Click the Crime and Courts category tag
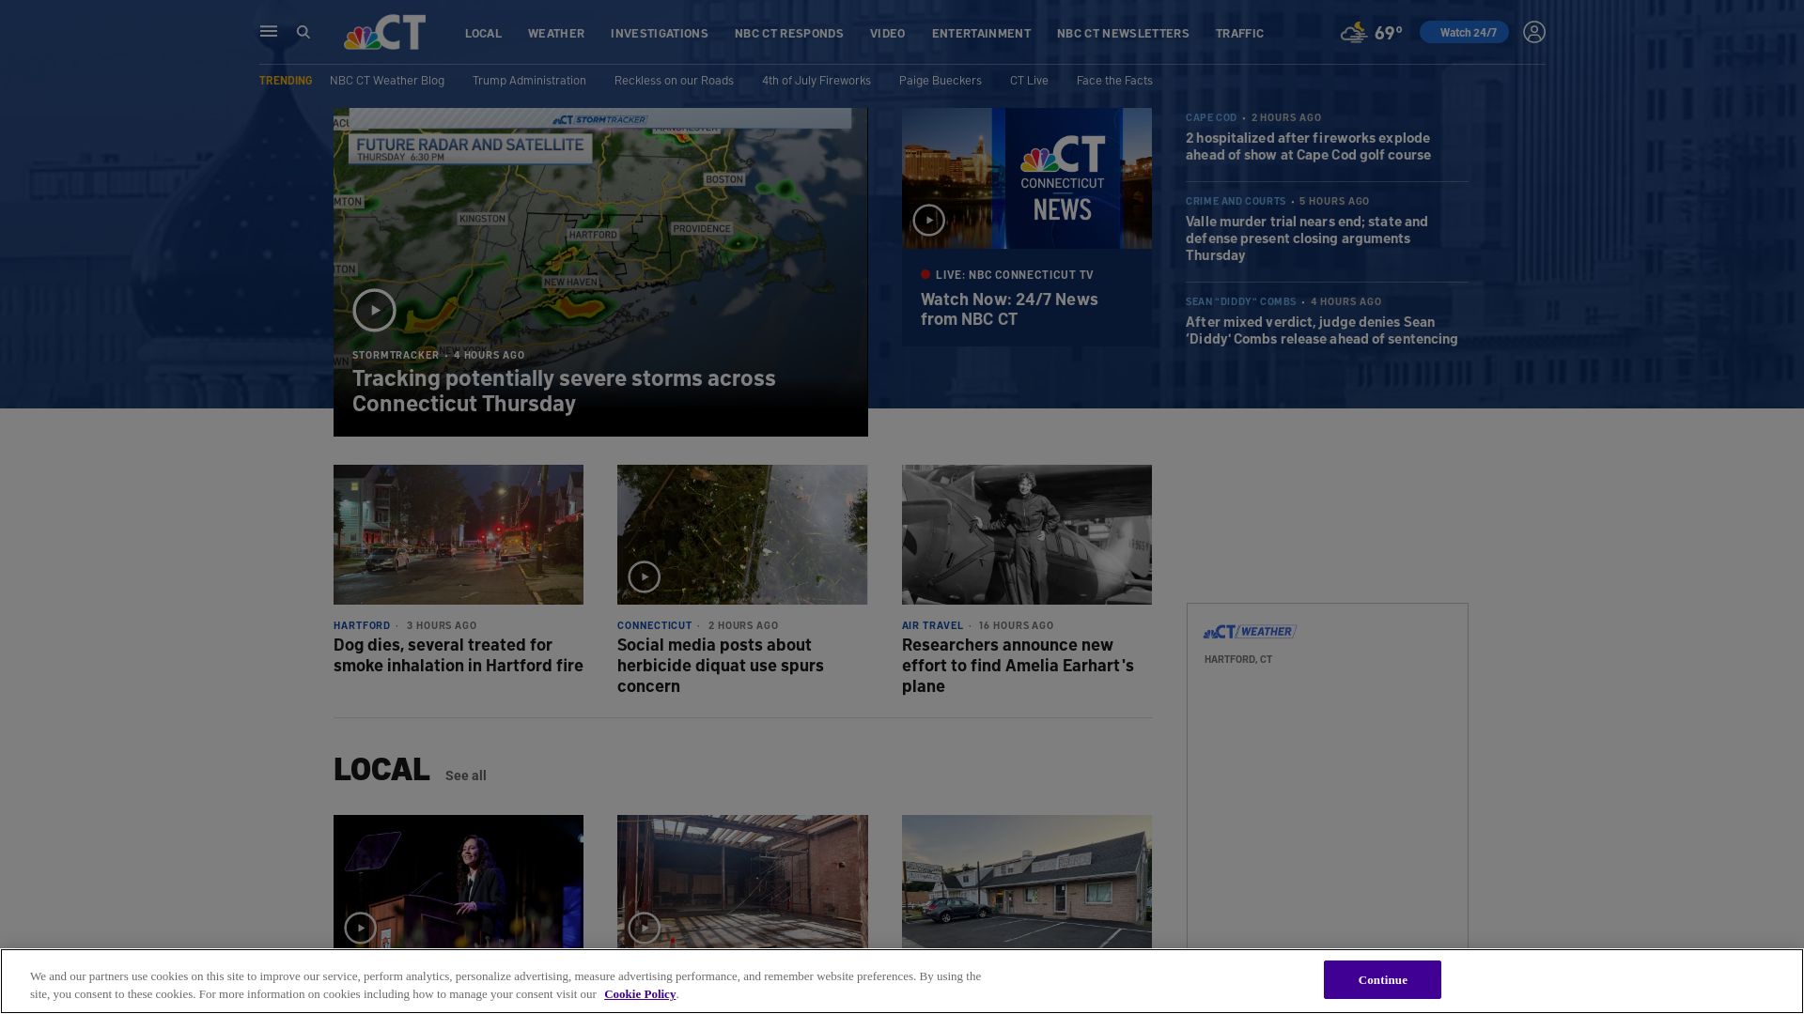1804x1014 pixels. click(1235, 201)
